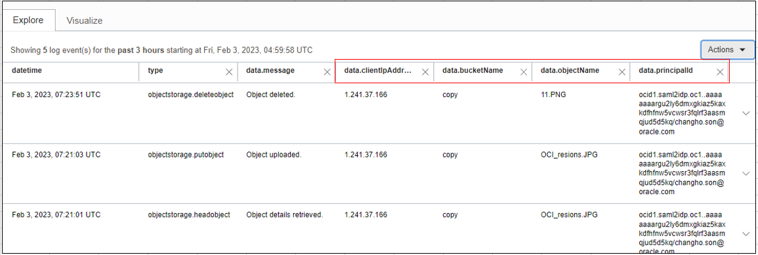This screenshot has height=255, width=758.
Task: Click the 'Object deleted.' message
Action: (x=270, y=94)
